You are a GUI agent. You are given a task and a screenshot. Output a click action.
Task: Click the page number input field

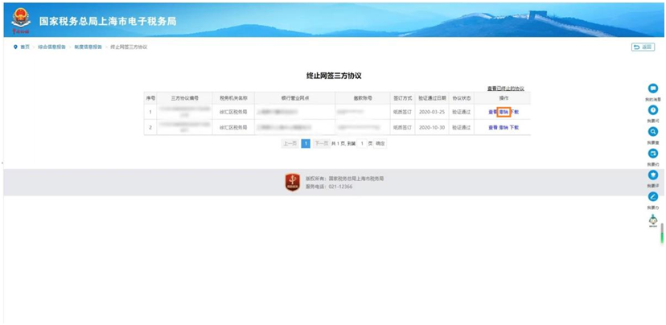pos(361,144)
